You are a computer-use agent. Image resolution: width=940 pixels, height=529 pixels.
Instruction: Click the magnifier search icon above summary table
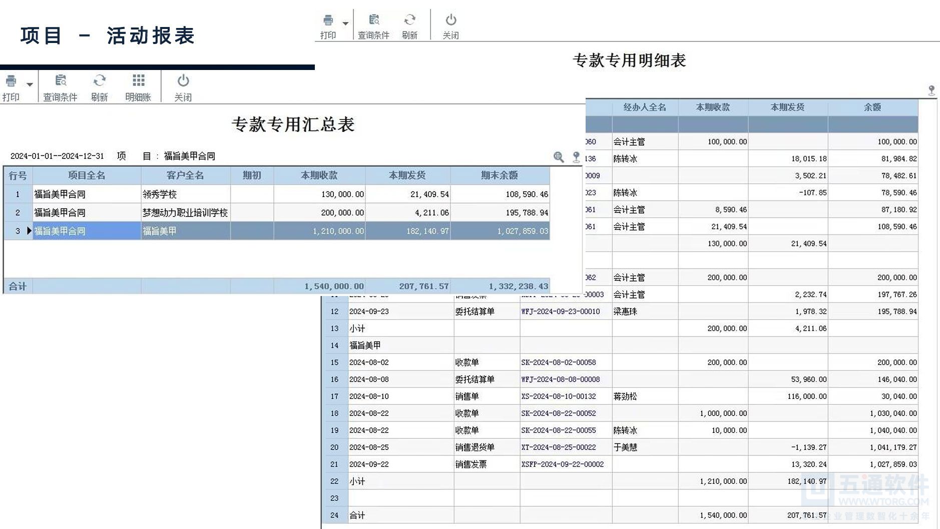coord(559,157)
